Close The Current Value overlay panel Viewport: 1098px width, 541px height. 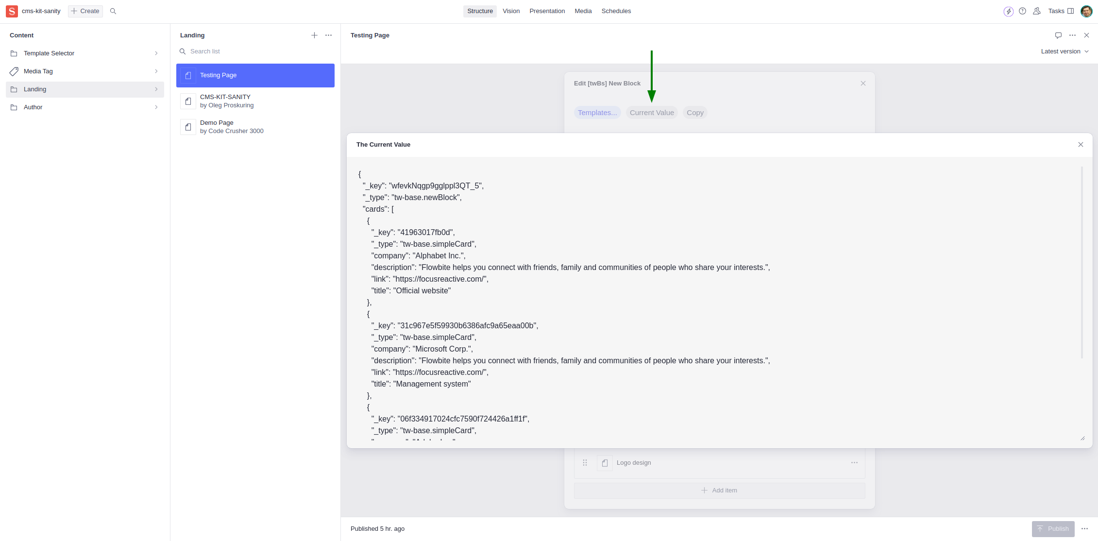[x=1081, y=144]
